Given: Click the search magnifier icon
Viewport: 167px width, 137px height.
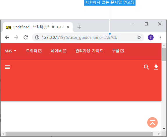Looking at the screenshot, I should point(146,67).
